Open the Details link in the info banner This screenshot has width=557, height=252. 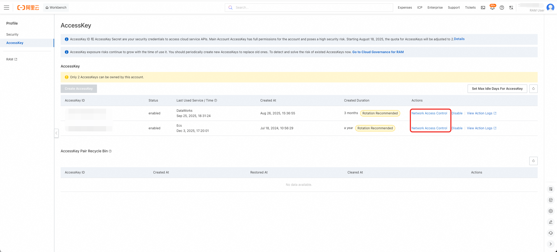pos(459,39)
